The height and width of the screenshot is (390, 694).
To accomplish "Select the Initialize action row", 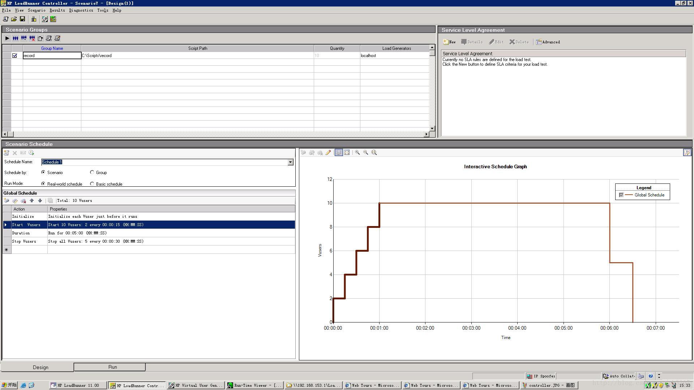I will (x=149, y=217).
